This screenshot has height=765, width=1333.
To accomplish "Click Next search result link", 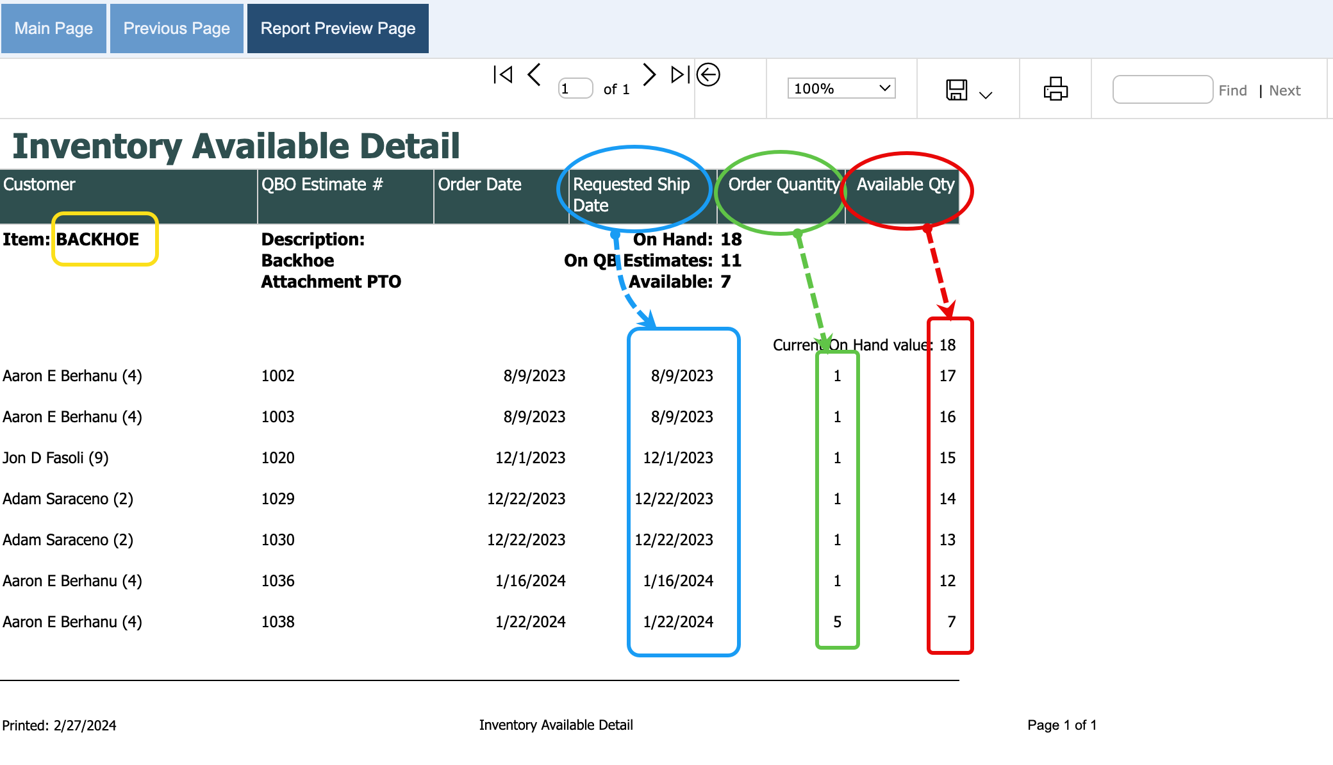I will [1284, 90].
